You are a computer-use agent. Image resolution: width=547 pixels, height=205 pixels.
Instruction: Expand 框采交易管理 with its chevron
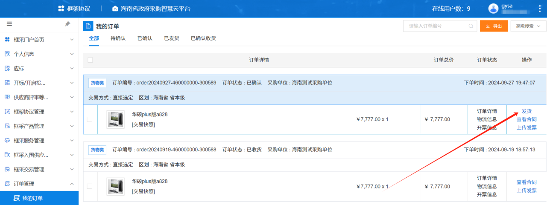[72, 169]
